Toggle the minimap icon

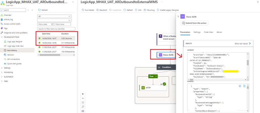pyautogui.click(x=83, y=111)
